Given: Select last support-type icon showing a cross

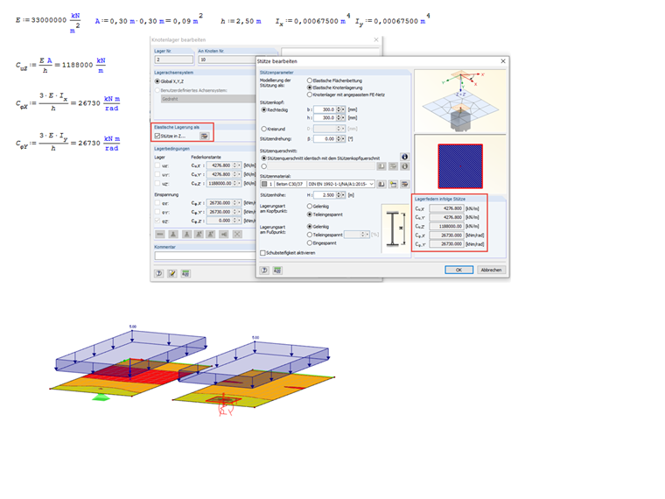Looking at the screenshot, I should (x=237, y=235).
